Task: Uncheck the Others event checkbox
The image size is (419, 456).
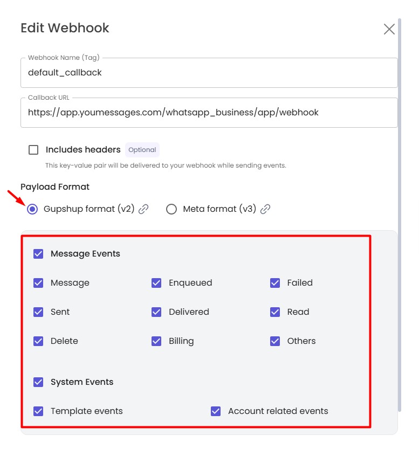Action: pos(275,341)
